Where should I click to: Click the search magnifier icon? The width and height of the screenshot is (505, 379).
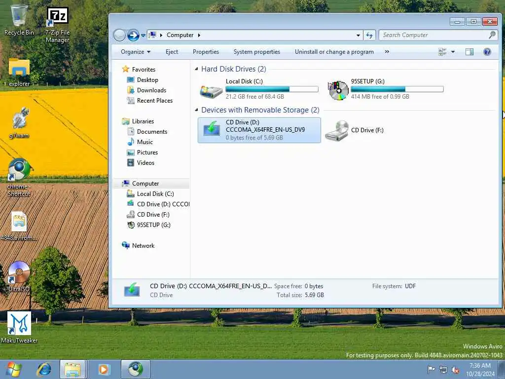492,35
